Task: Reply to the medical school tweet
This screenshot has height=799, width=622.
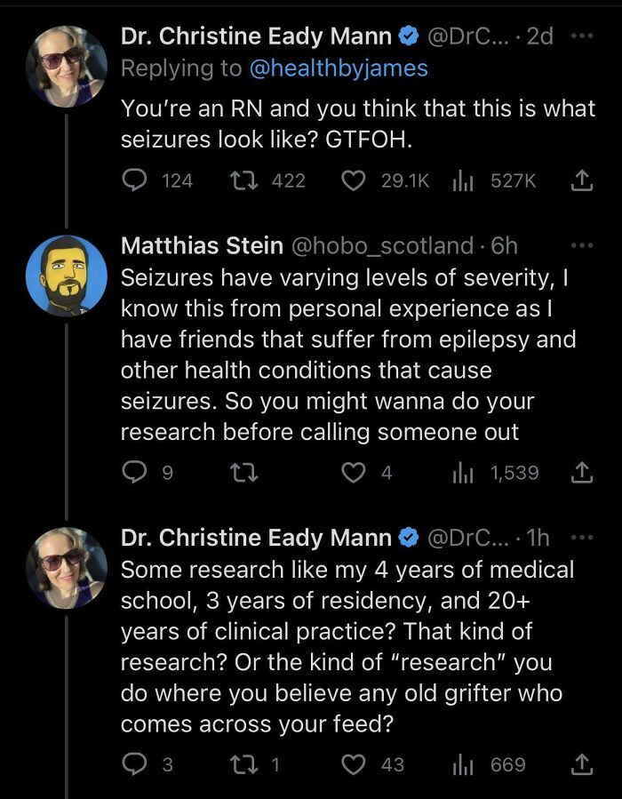Action: 135,764
